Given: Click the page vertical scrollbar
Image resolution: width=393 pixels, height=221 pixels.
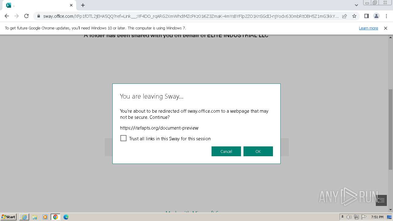Looking at the screenshot, I should [x=391, y=130].
